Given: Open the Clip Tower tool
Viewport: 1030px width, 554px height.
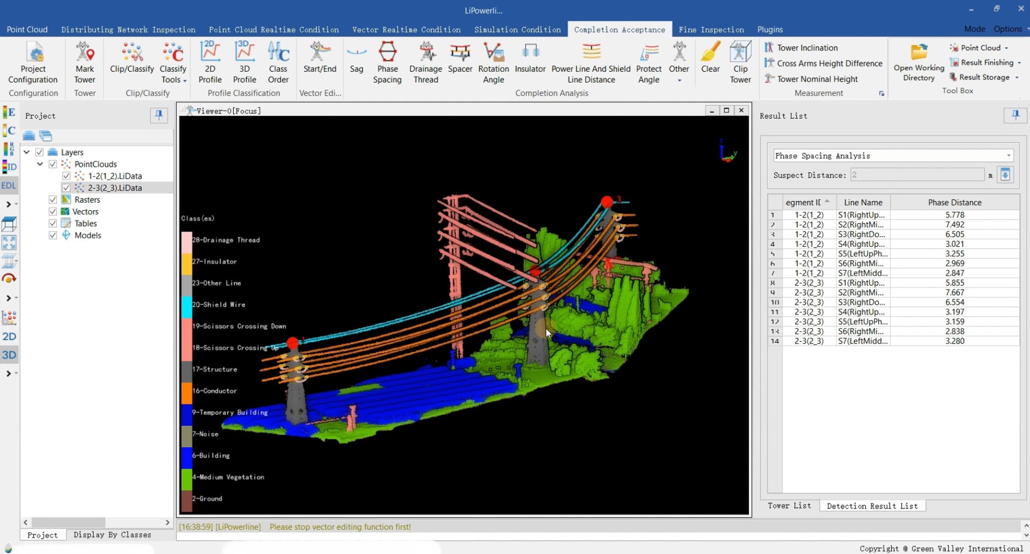Looking at the screenshot, I should (740, 63).
